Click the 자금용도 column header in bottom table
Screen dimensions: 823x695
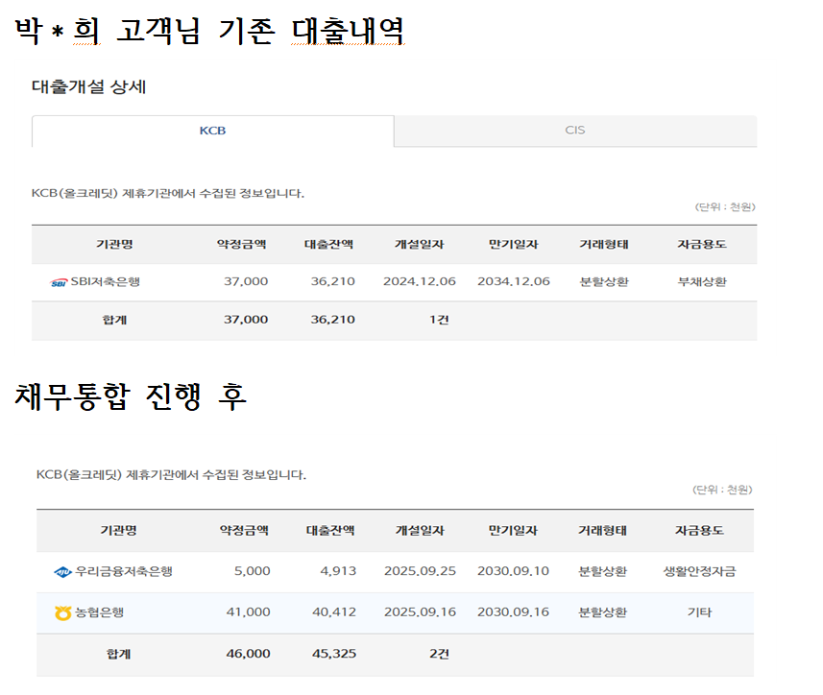699,531
